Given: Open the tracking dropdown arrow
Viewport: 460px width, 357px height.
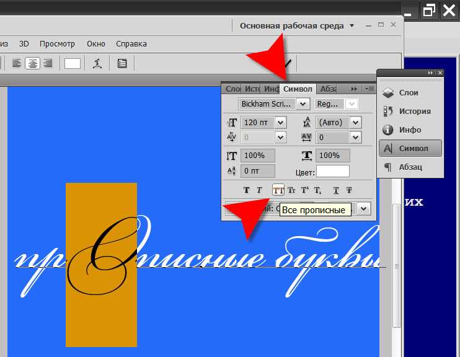Looking at the screenshot, I should (x=356, y=138).
